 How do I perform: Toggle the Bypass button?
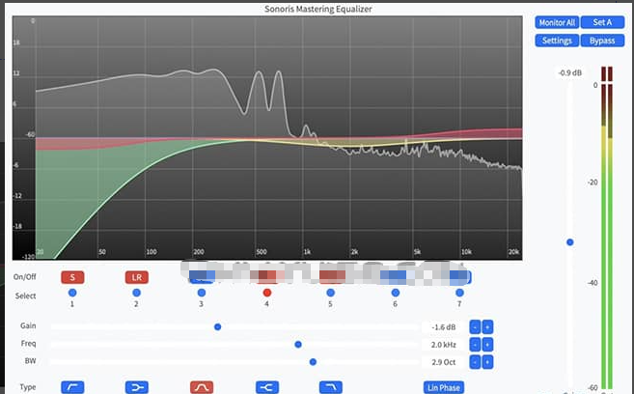pos(602,41)
